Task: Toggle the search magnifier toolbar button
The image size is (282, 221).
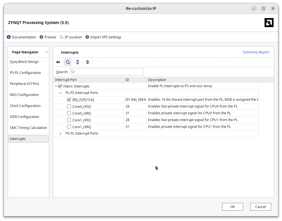Action: [x=68, y=62]
